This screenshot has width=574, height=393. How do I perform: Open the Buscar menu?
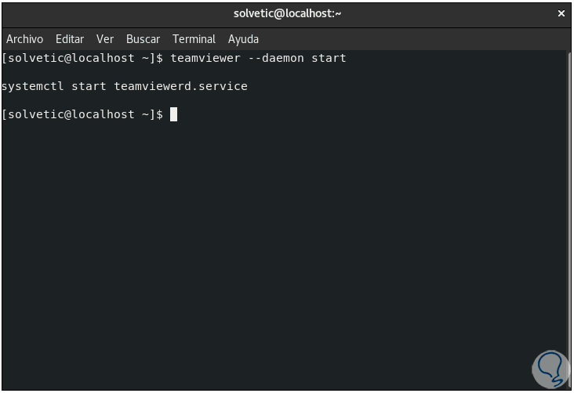coord(143,39)
